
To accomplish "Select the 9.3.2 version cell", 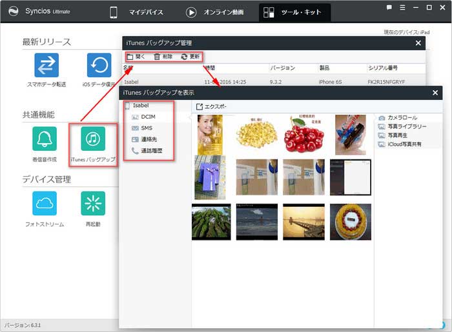I will tap(276, 82).
